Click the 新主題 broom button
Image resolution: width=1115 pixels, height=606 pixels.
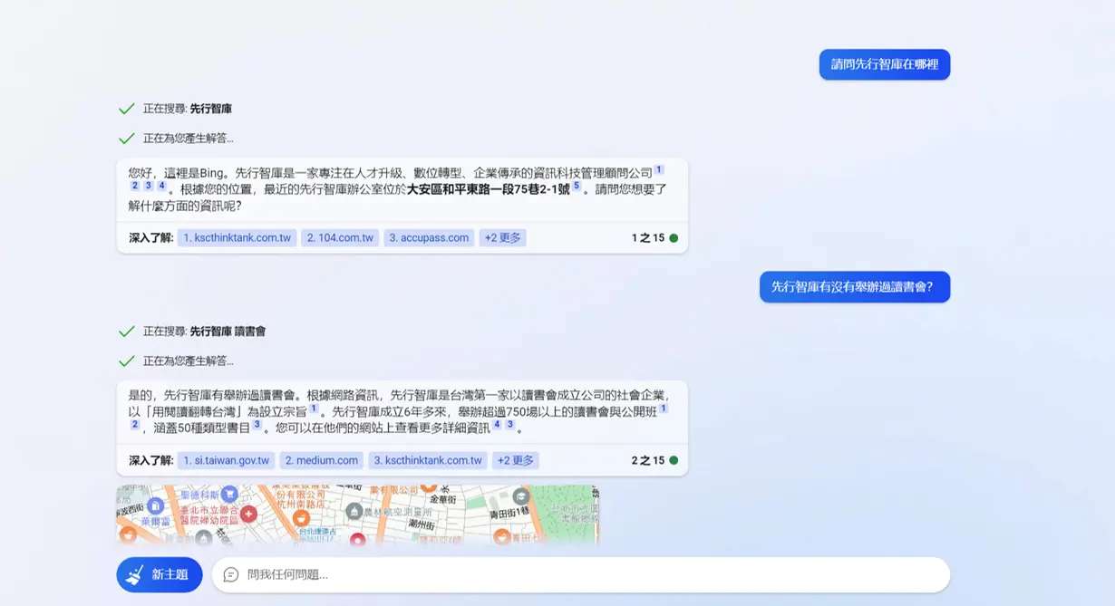160,574
